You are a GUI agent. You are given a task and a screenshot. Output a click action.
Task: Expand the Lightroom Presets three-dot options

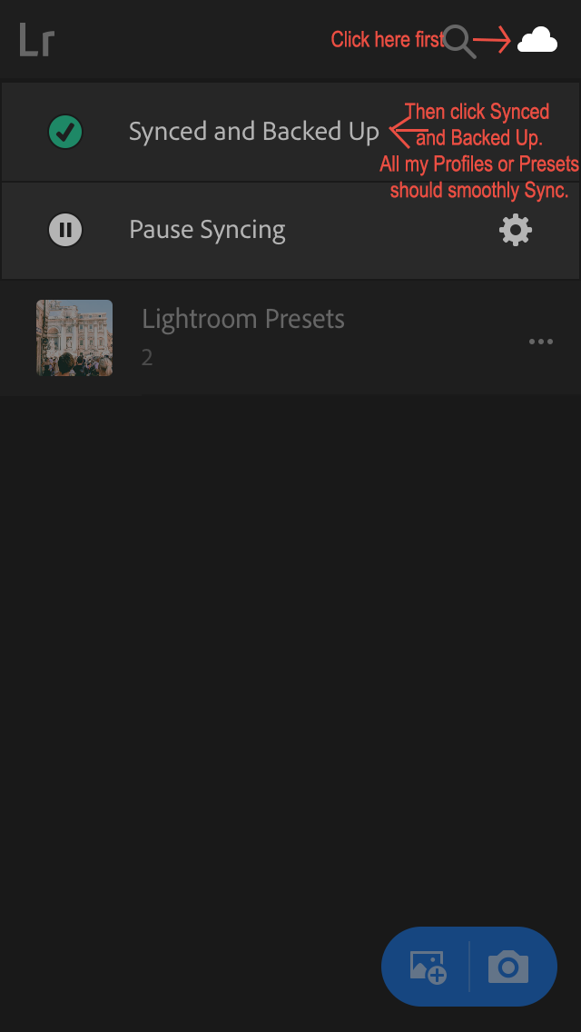coord(541,342)
